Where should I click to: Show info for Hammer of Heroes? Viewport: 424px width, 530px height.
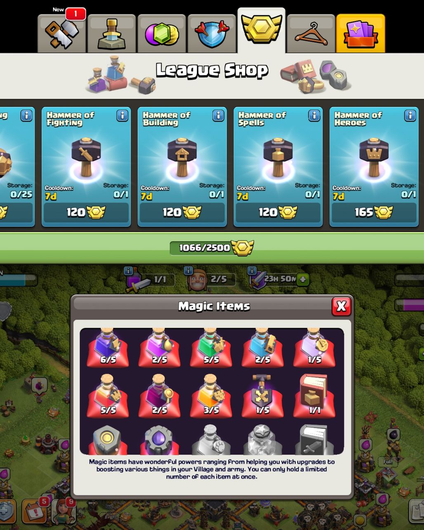tap(410, 115)
